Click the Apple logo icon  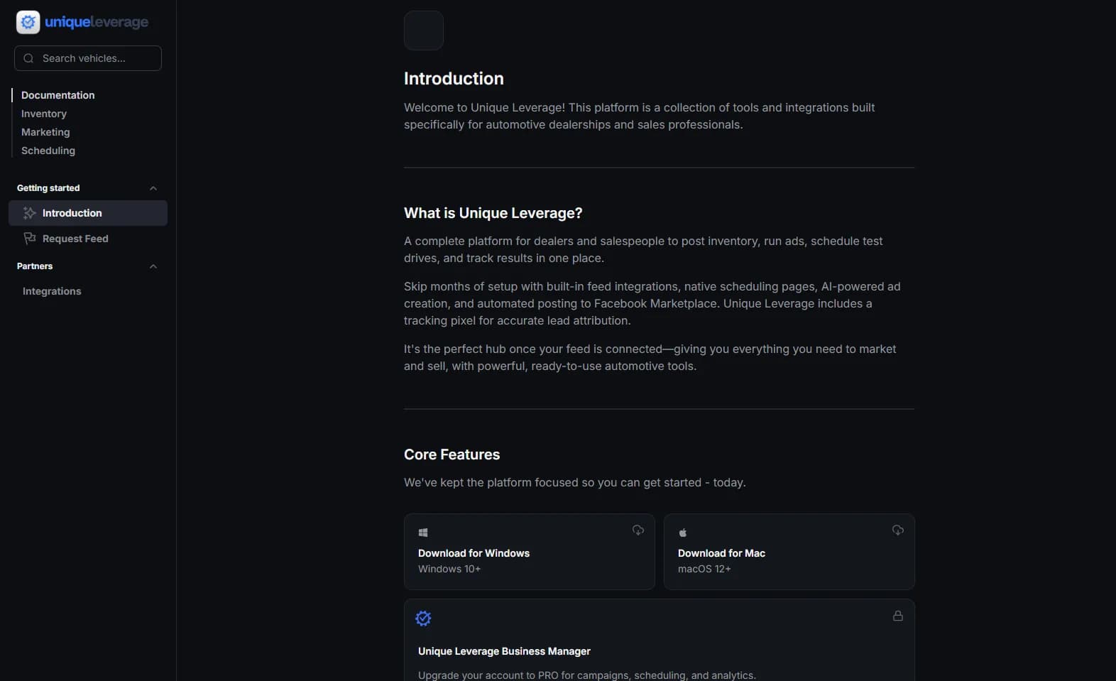[x=683, y=533]
